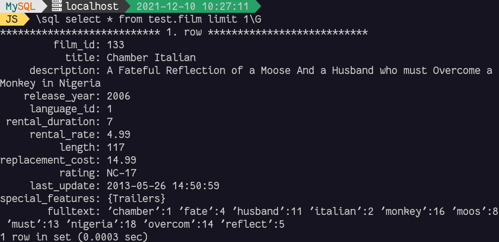499x242 pixels.
Task: Click the '1 row in set' result line
Action: click(74, 237)
